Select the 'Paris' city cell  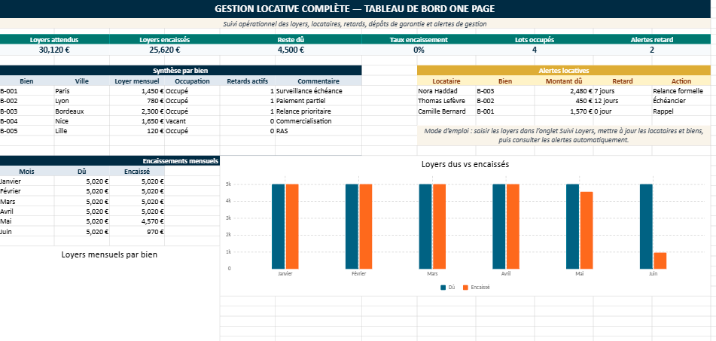pyautogui.click(x=82, y=91)
